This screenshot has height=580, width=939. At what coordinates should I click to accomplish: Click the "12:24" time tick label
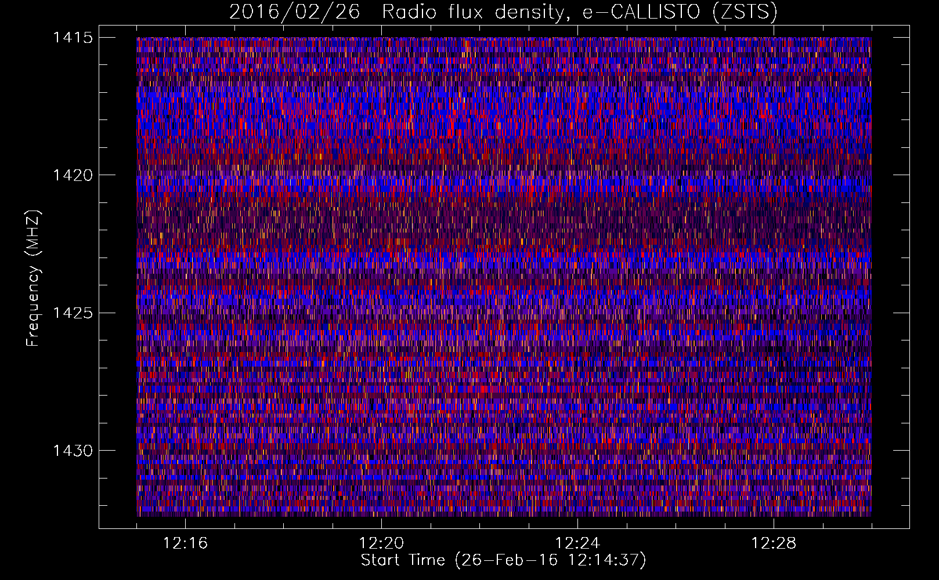coord(577,543)
